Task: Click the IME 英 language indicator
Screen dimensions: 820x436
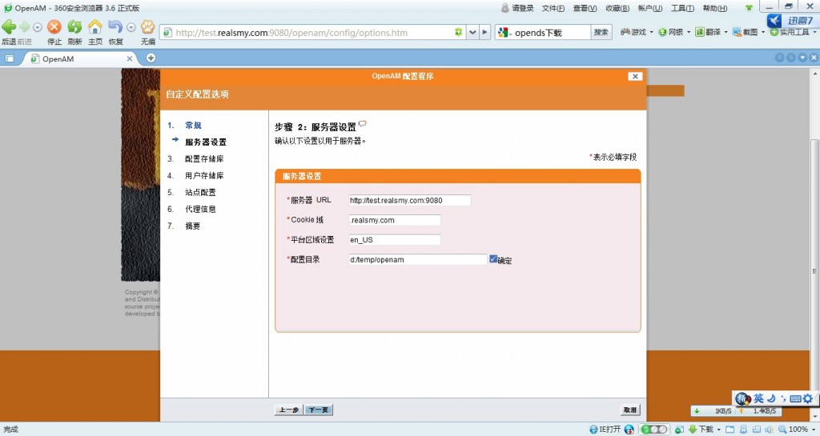Action: click(x=758, y=398)
